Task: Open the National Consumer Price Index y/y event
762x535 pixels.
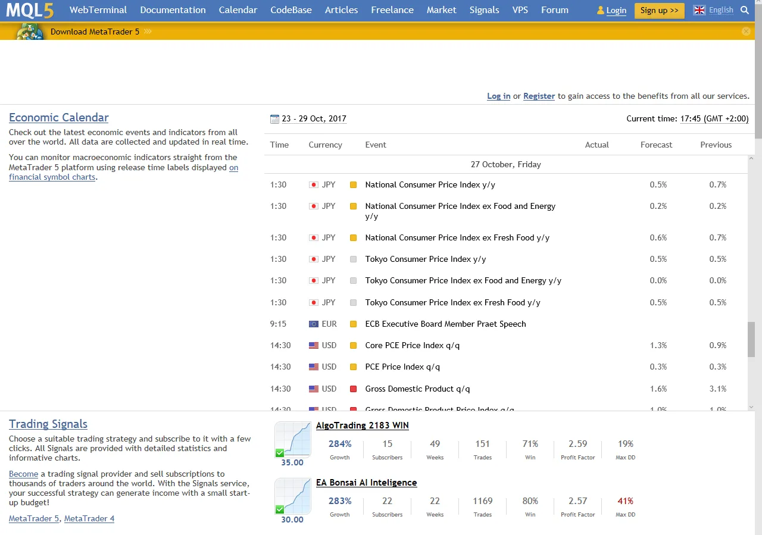Action: pyautogui.click(x=430, y=185)
